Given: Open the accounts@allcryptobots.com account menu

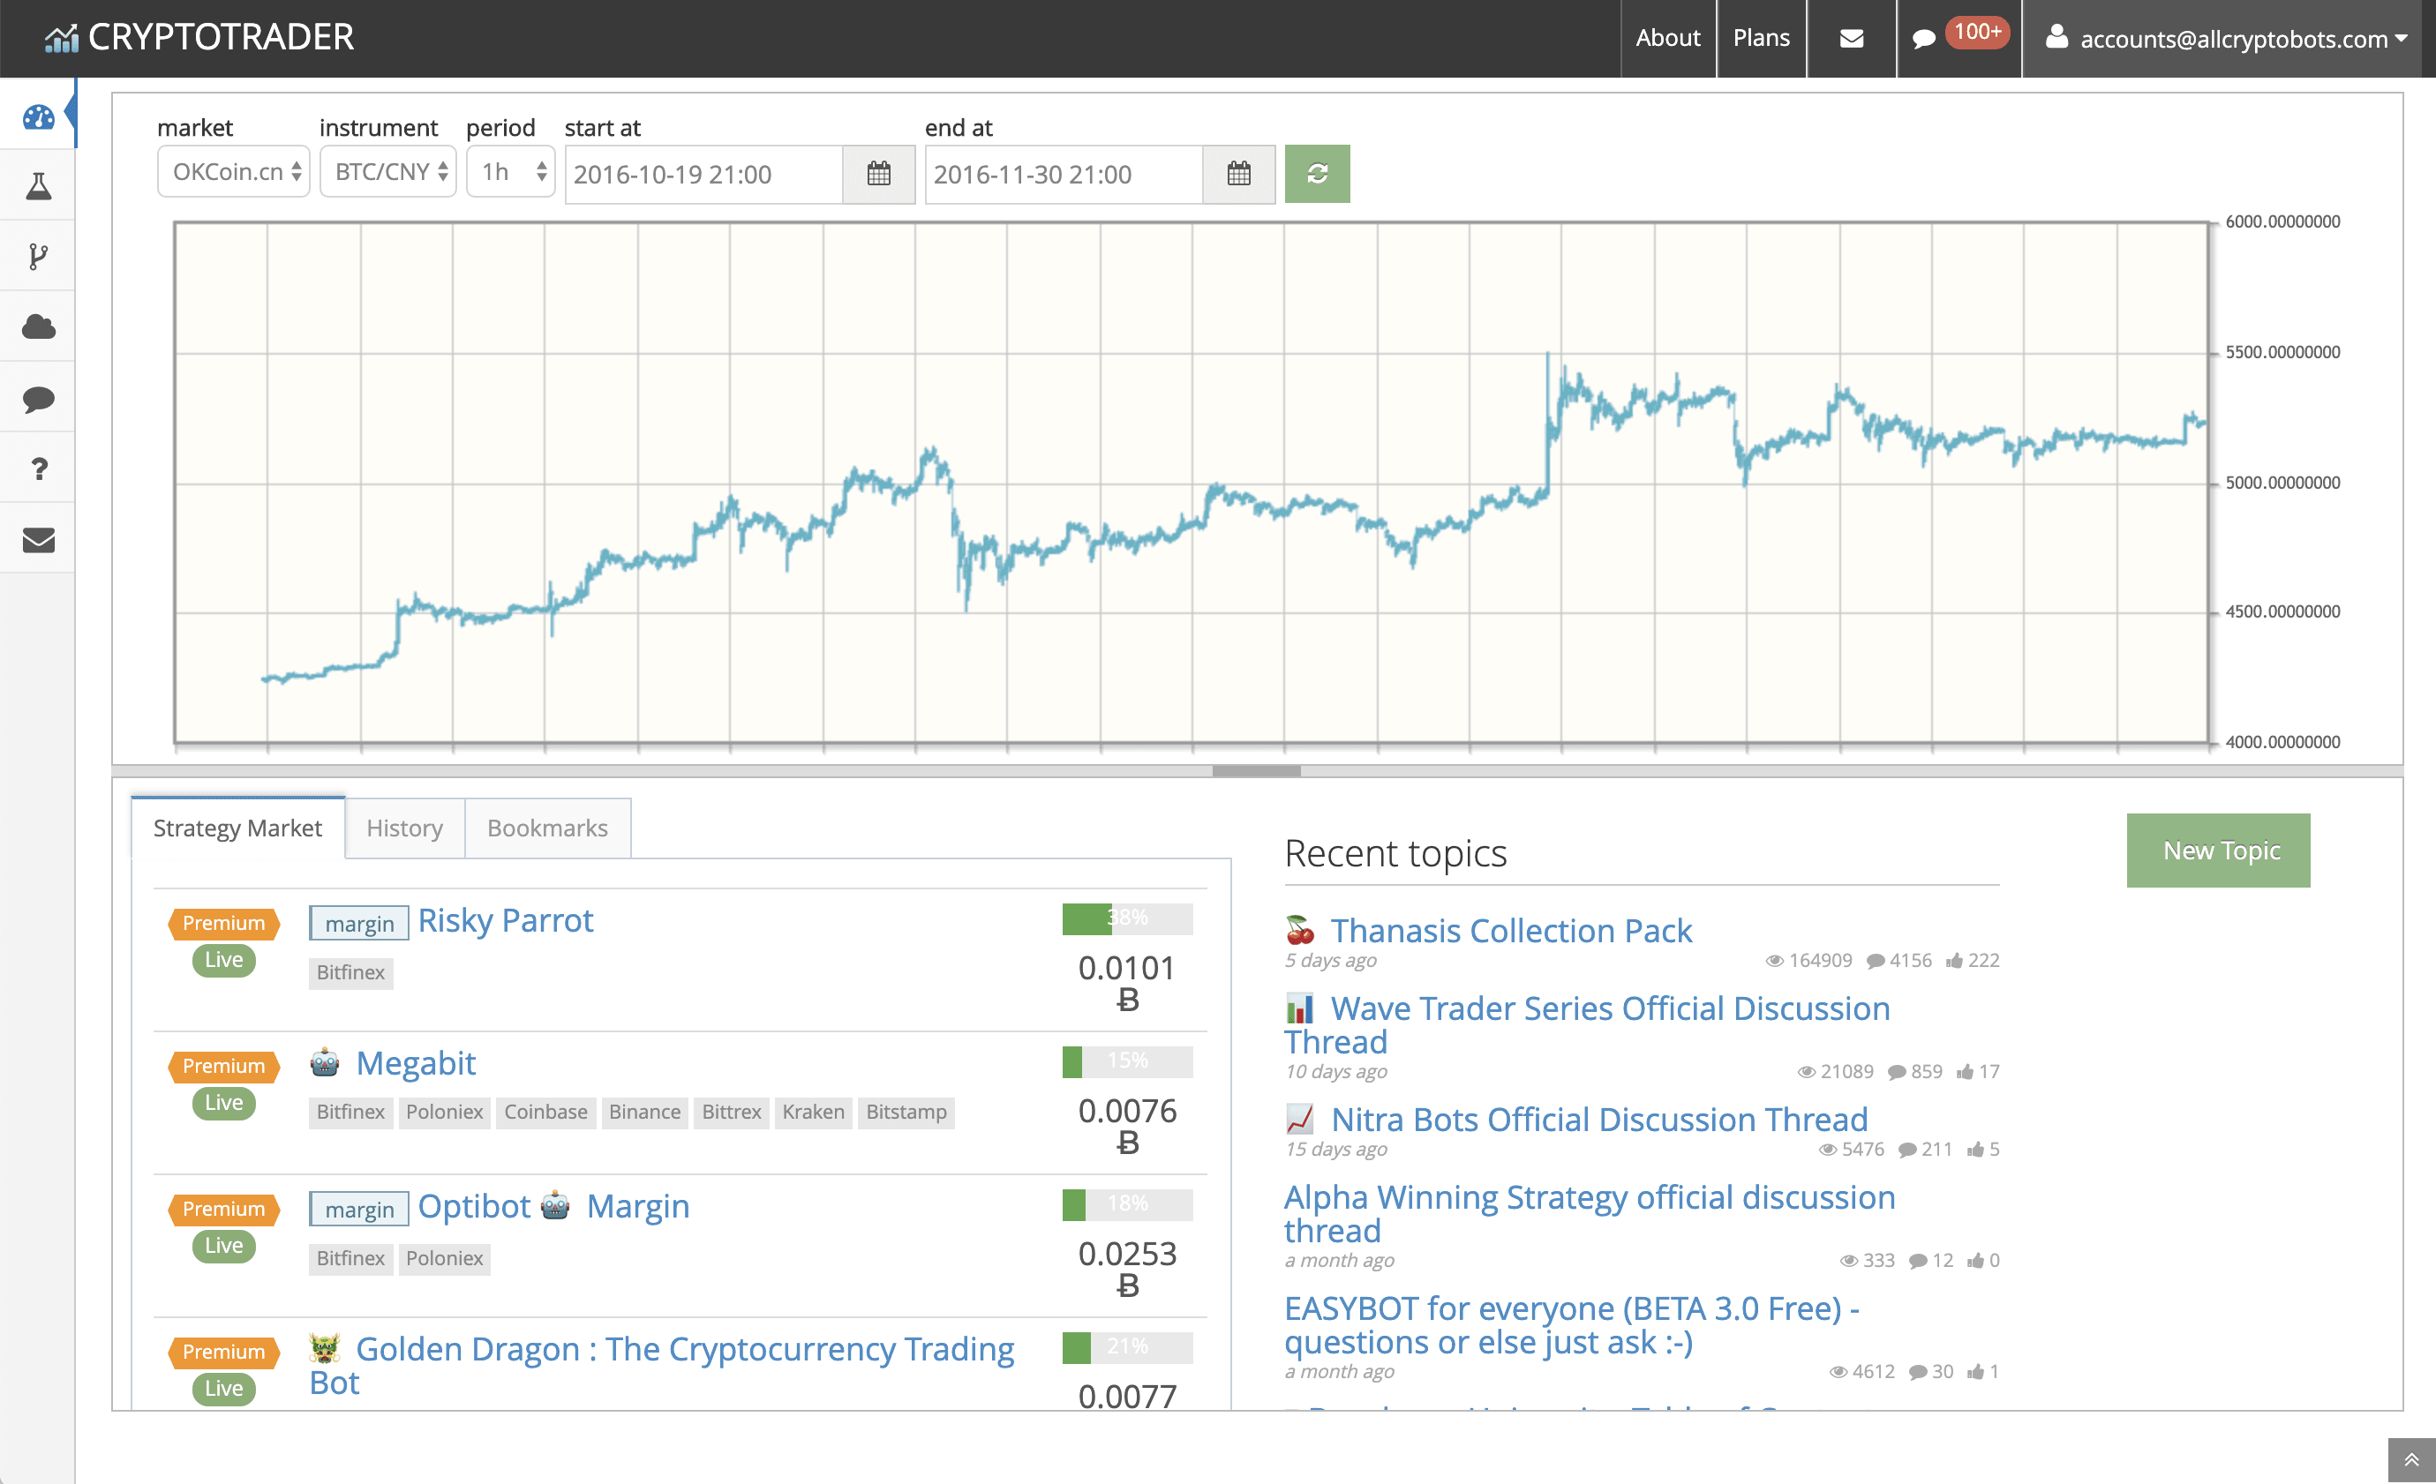Looking at the screenshot, I should coord(2227,39).
